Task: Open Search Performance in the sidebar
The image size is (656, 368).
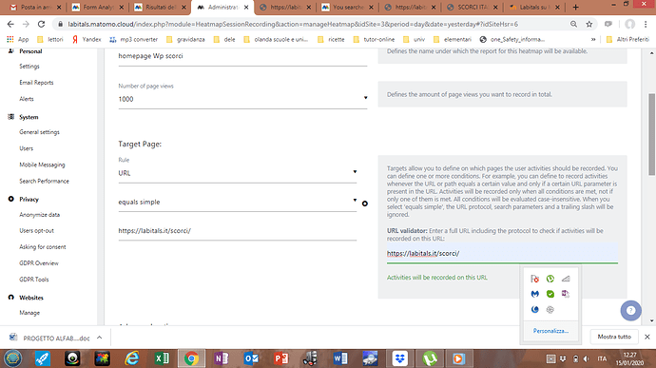Action: point(44,181)
